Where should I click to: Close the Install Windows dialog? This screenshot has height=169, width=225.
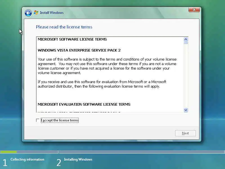coord(194,10)
